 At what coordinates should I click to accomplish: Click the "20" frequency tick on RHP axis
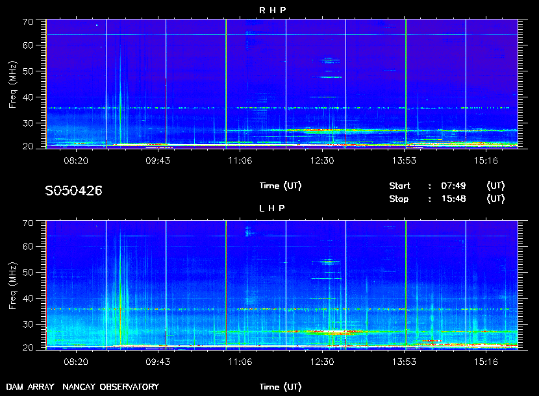pos(28,146)
